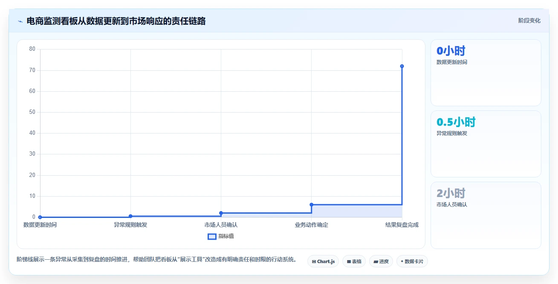The image size is (558, 284).
Task: Click the 0.5小时 value card
Action: click(486, 144)
